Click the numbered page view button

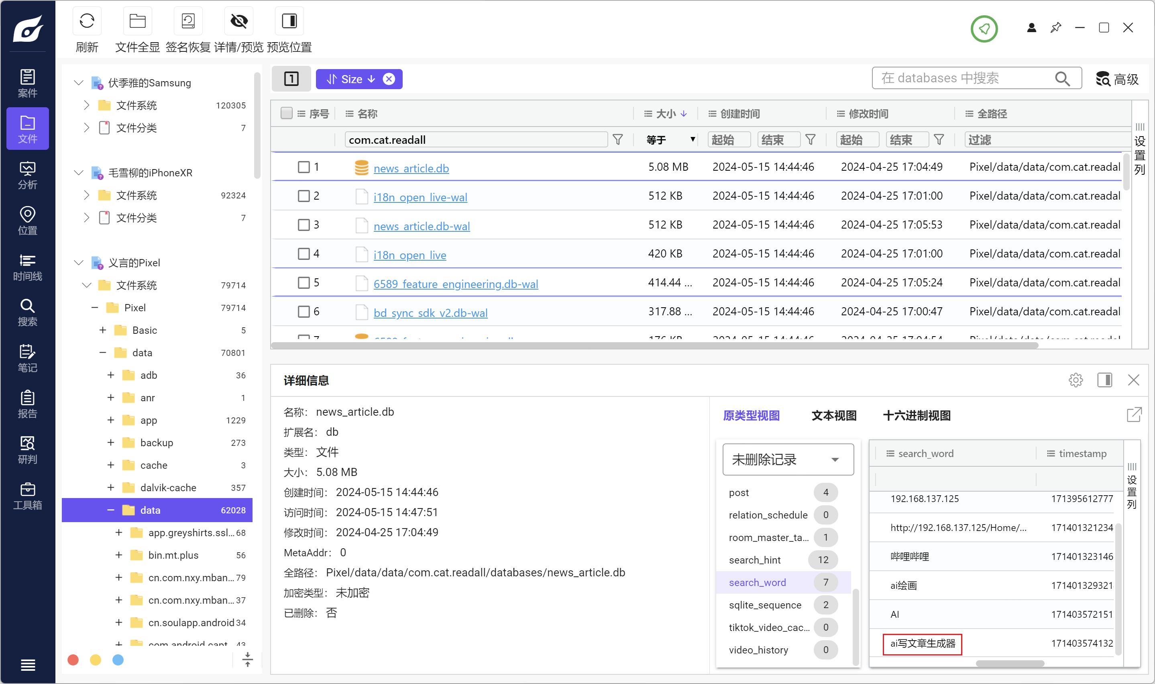tap(291, 79)
